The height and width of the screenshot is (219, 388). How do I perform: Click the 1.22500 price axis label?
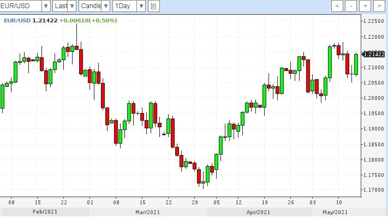(x=374, y=21)
